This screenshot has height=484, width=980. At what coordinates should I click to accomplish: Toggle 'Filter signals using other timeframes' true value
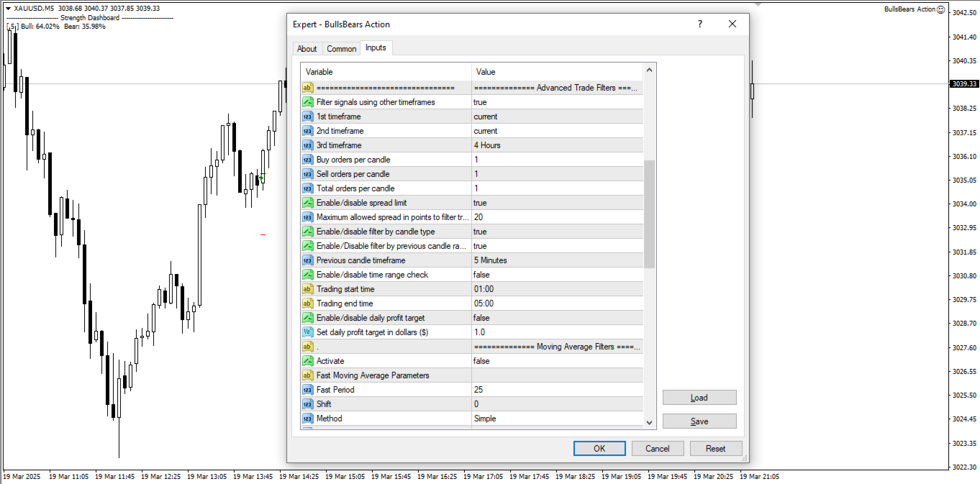click(x=558, y=102)
